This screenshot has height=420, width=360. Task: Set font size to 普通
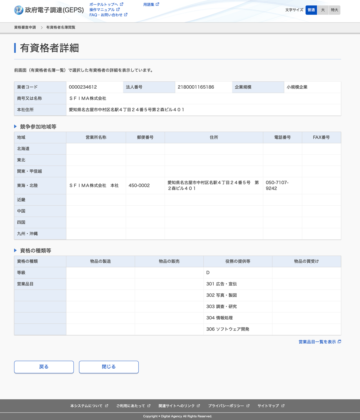(x=311, y=10)
